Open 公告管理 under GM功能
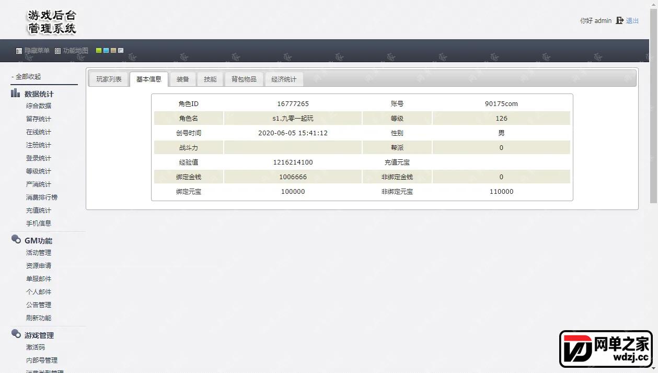The image size is (658, 373). coord(39,305)
